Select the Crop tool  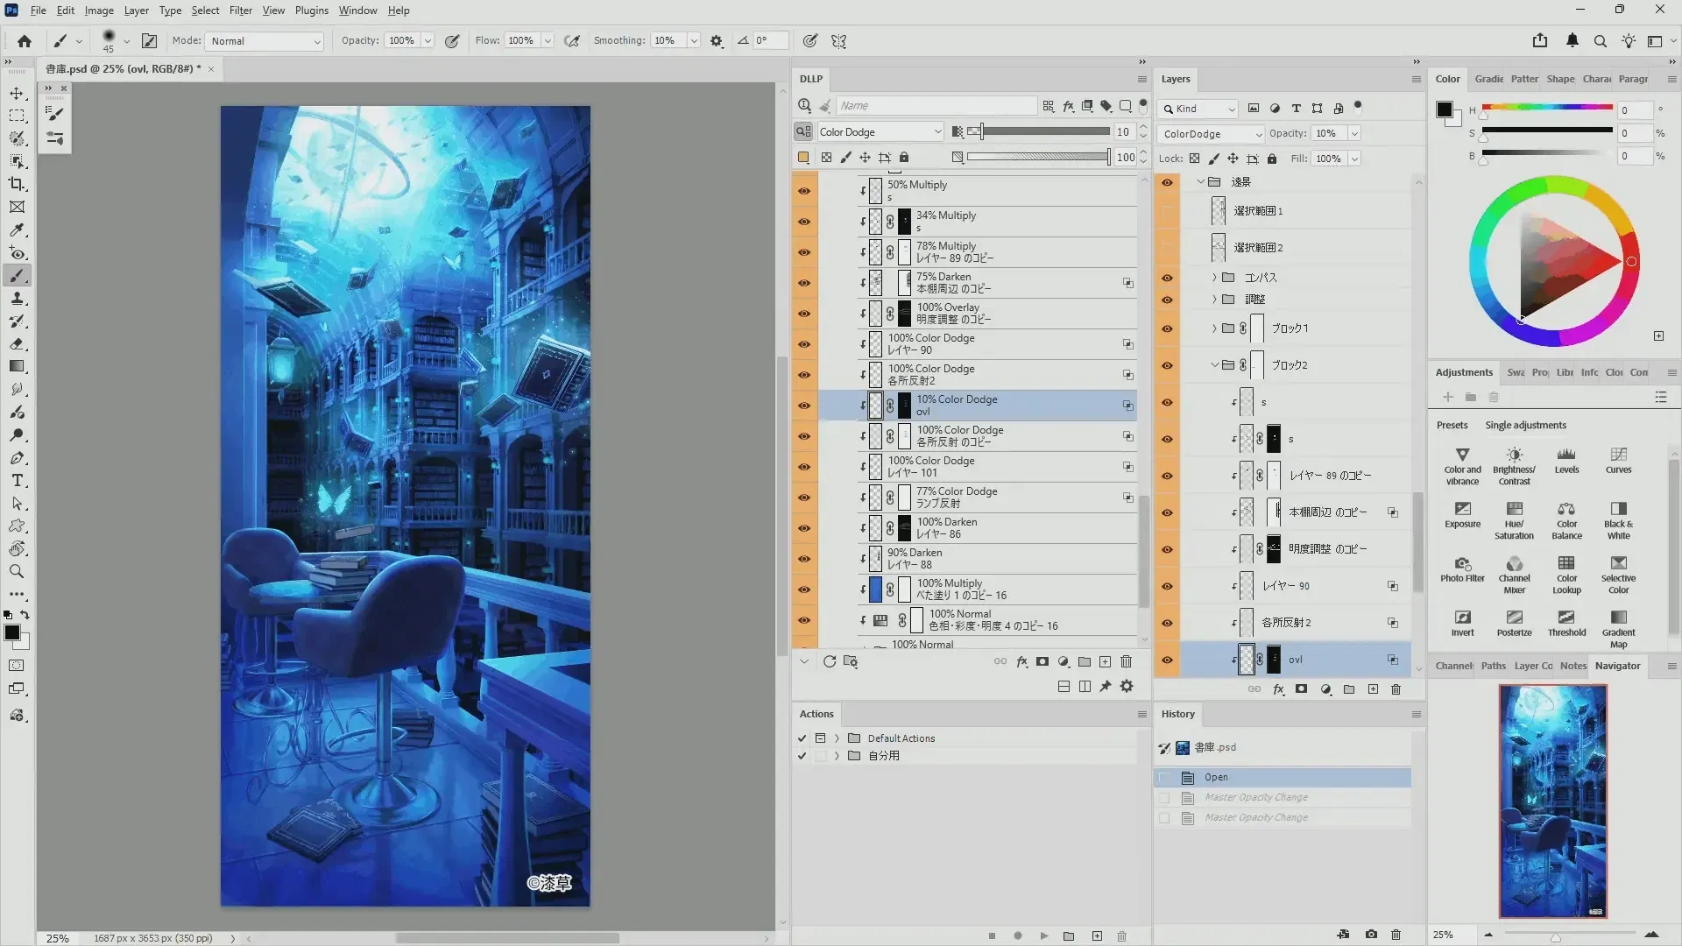pos(17,184)
